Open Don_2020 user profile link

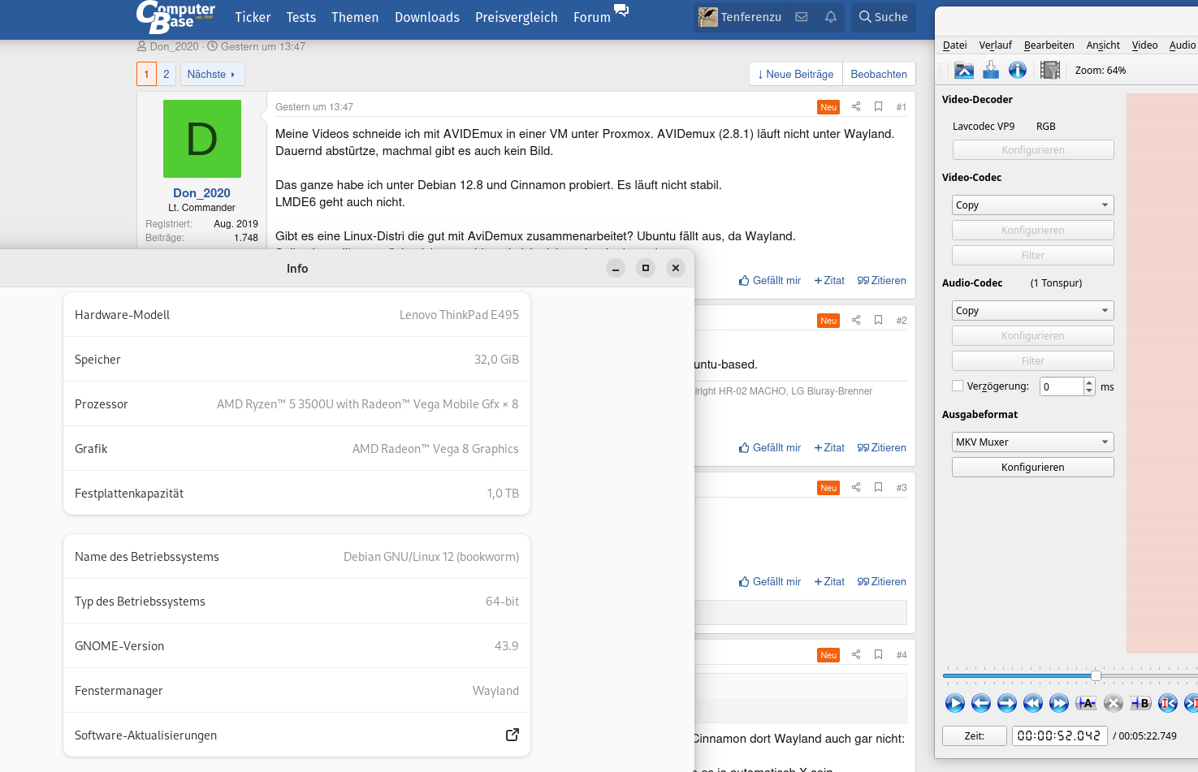201,193
